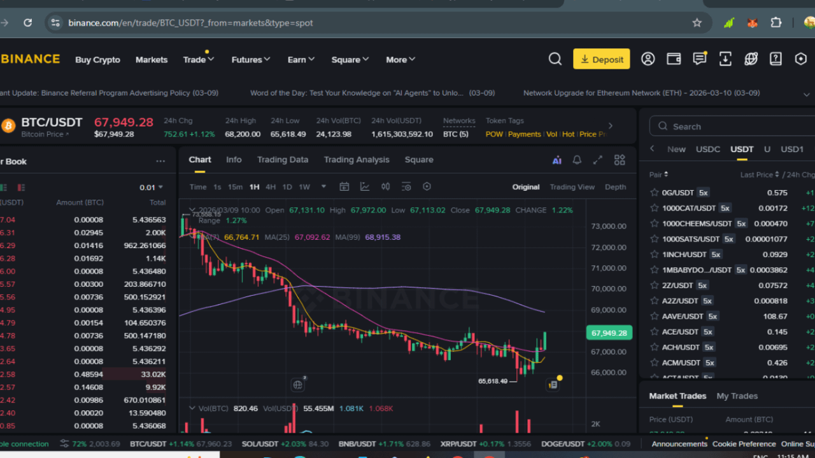Collapse the Vol(BTC) indicator chevron
This screenshot has width=815, height=458.
click(192, 408)
